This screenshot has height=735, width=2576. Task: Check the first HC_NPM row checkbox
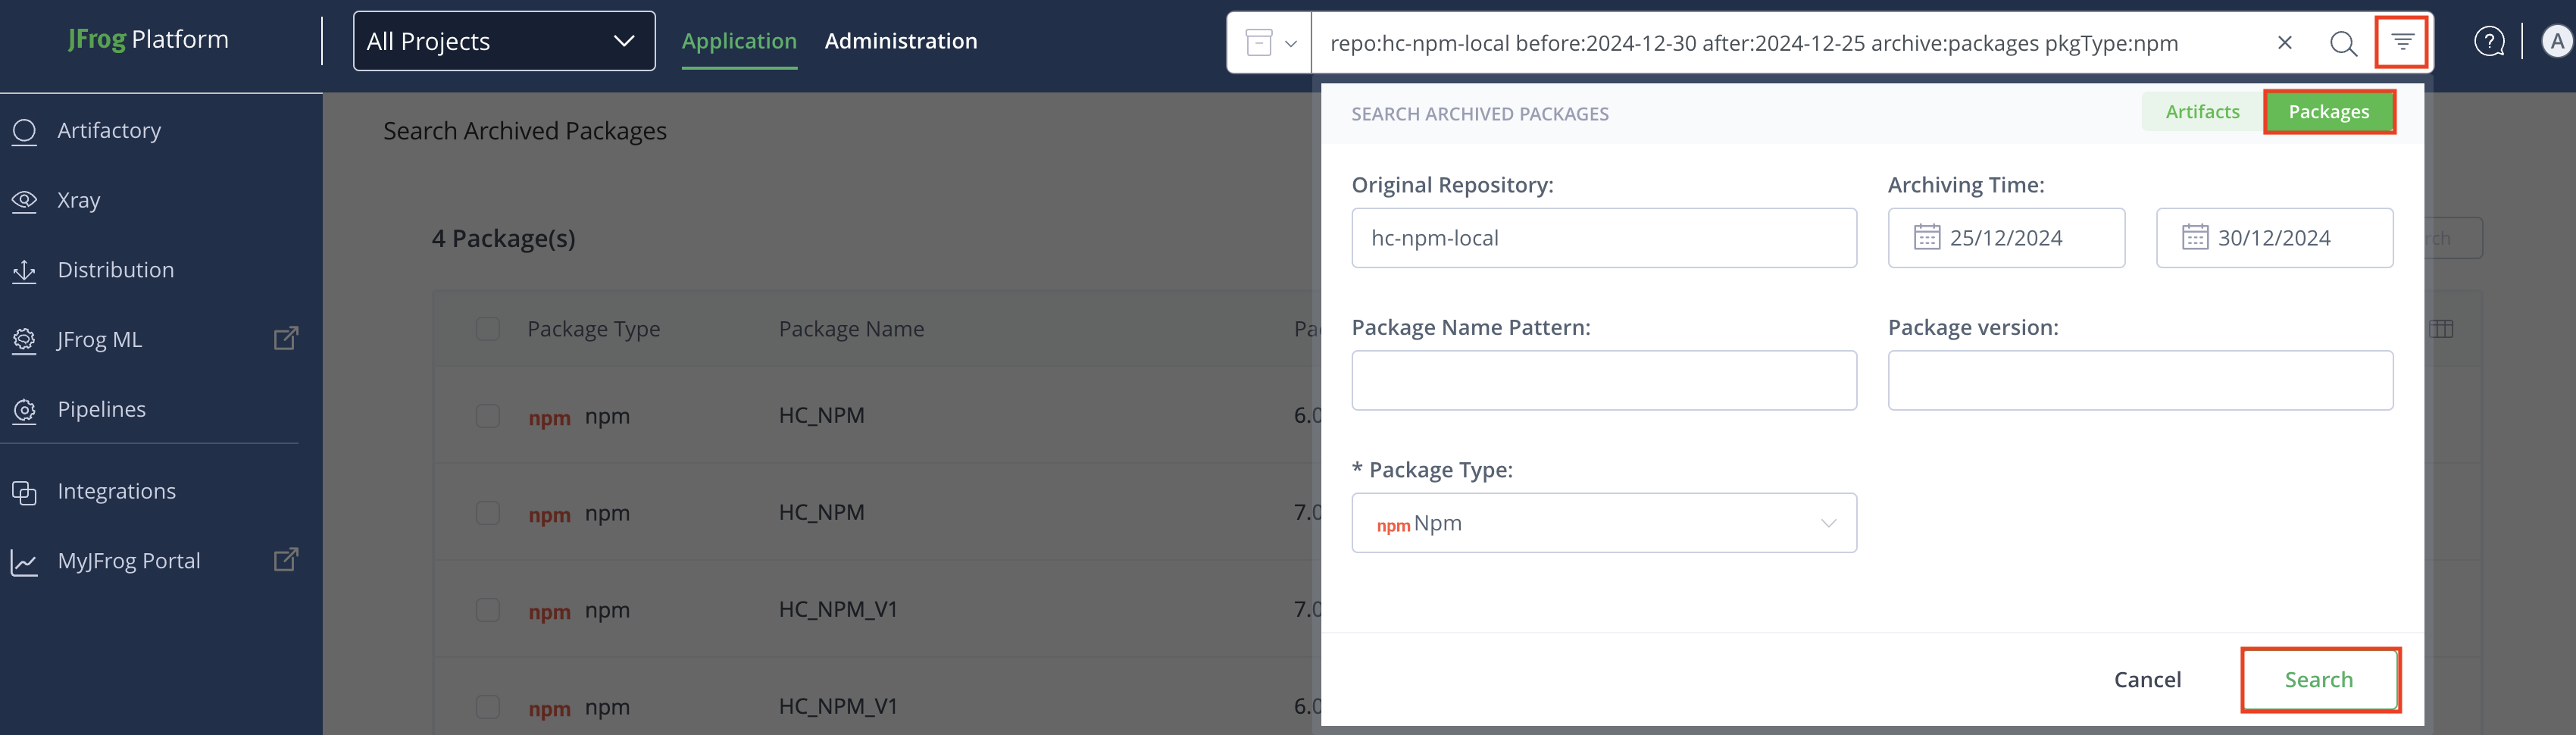point(488,416)
